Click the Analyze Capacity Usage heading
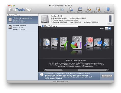 click(x=76, y=60)
